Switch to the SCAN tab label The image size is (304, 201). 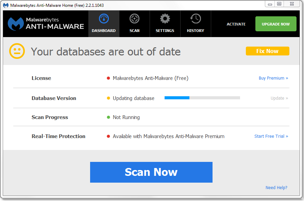click(x=134, y=31)
